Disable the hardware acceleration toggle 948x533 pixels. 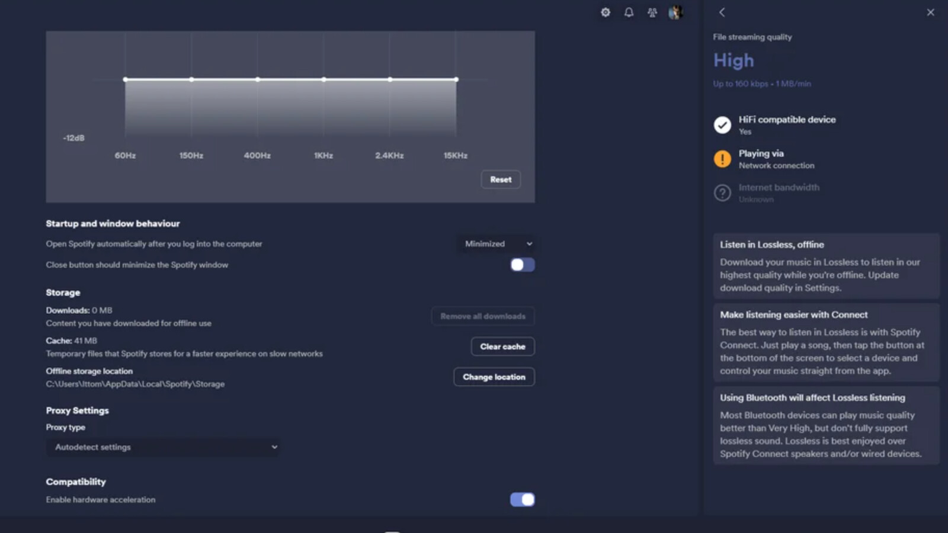point(522,500)
